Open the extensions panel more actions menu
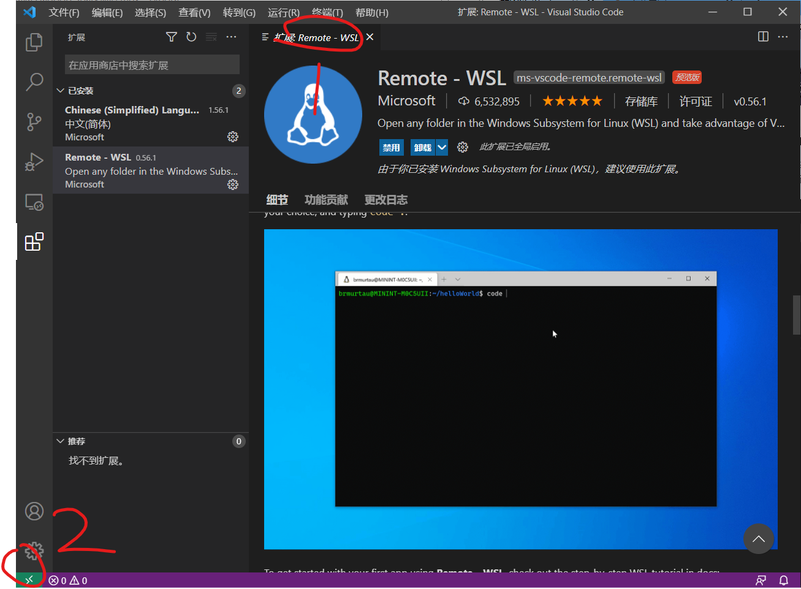This screenshot has width=801, height=589. tap(231, 37)
